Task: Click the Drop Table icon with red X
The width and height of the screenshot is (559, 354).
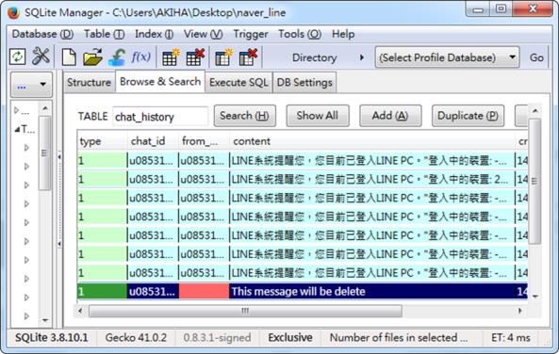Action: click(x=194, y=57)
